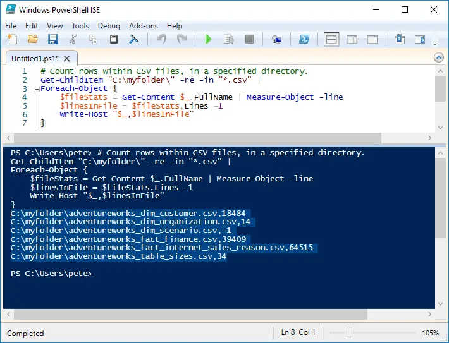This screenshot has width=449, height=343.
Task: Collapse the Foreach-Object code block
Action: (37, 89)
